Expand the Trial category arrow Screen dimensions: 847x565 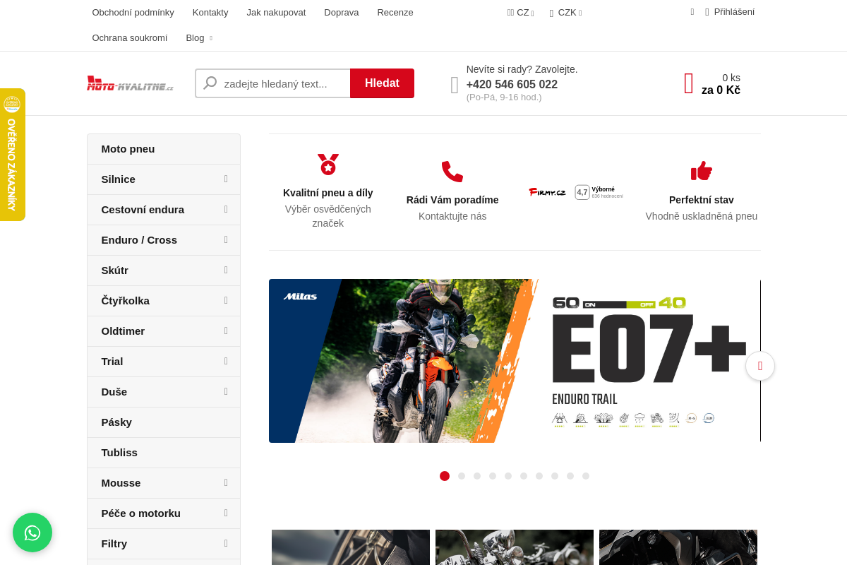[226, 362]
